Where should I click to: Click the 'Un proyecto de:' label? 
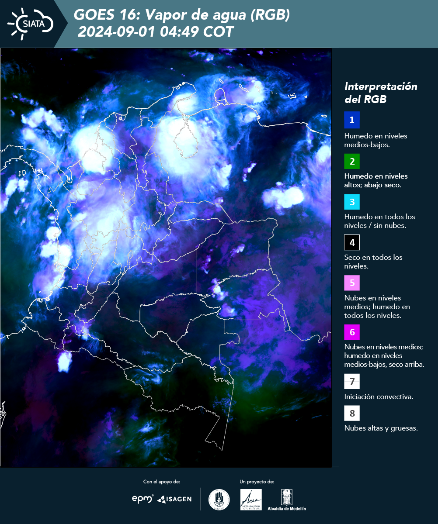pyautogui.click(x=257, y=482)
